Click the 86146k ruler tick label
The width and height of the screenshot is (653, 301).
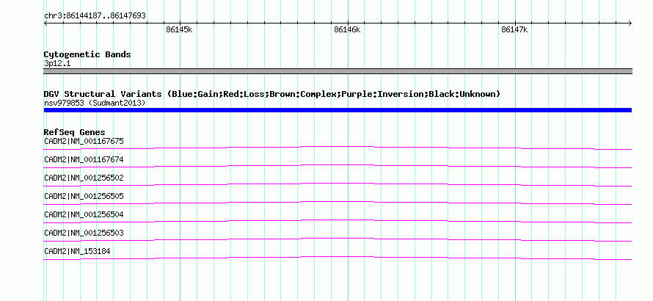click(x=347, y=29)
